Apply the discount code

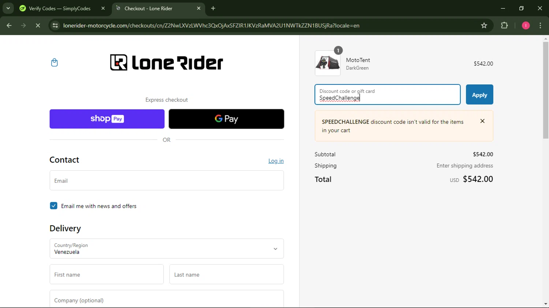(x=479, y=95)
